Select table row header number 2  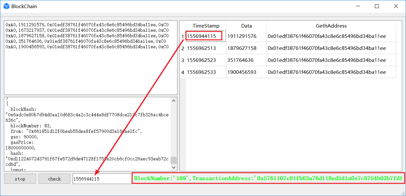183,48
